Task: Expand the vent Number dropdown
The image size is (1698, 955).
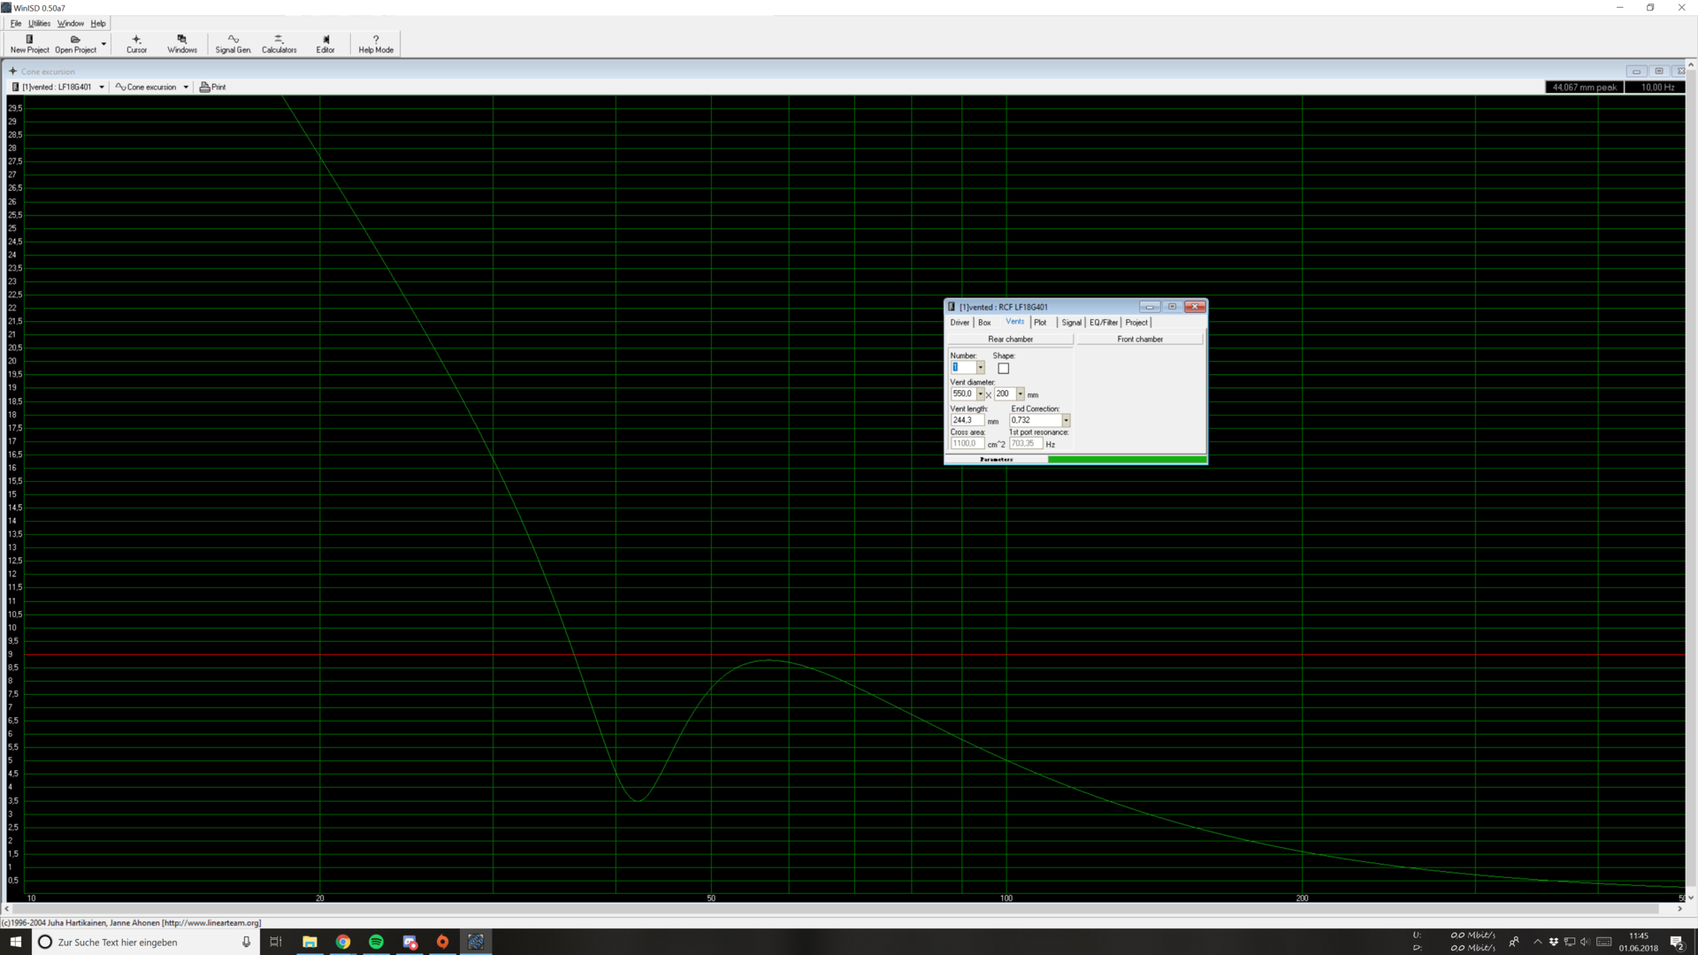Action: (980, 368)
